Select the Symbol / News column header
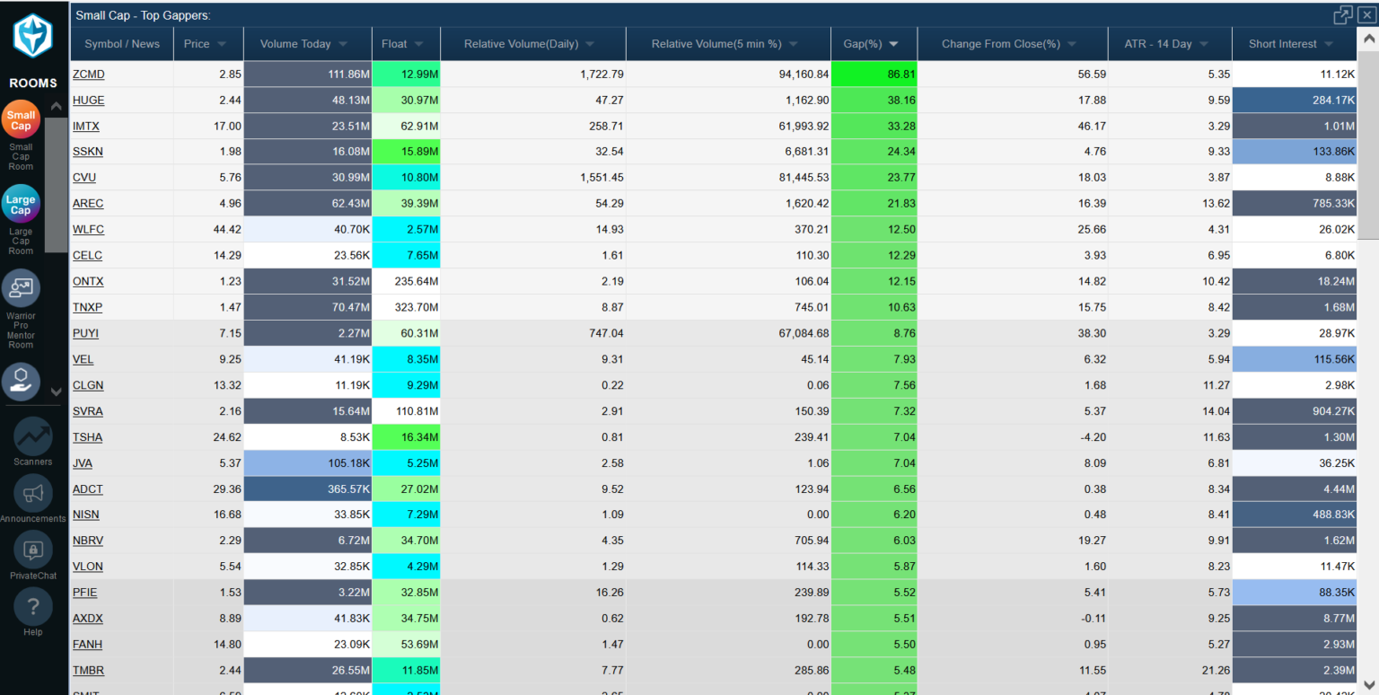 click(x=121, y=43)
